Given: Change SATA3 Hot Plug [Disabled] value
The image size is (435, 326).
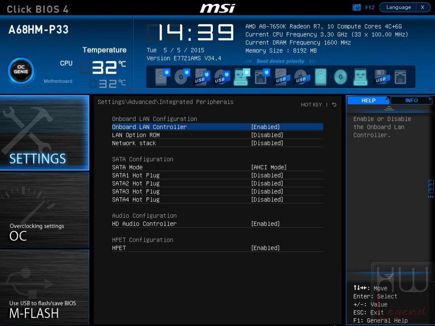Looking at the screenshot, I should coord(267,191).
